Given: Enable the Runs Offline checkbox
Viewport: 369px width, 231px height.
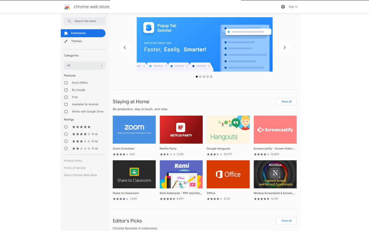Looking at the screenshot, I should tap(66, 83).
